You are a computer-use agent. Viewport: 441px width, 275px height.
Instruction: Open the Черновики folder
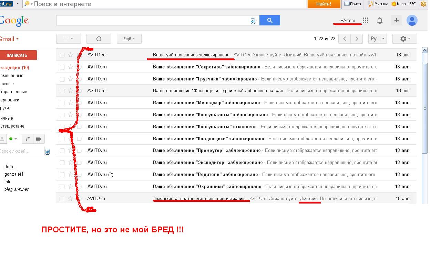[x=10, y=100]
